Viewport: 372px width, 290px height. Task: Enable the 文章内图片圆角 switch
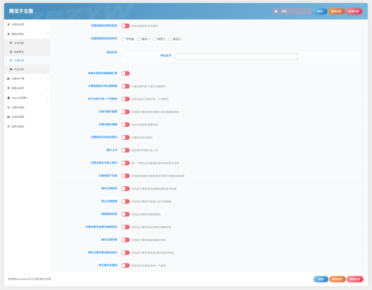pos(125,112)
